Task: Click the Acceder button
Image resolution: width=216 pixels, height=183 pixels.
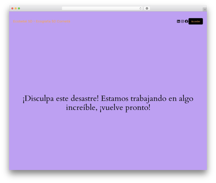Action: [x=196, y=21]
